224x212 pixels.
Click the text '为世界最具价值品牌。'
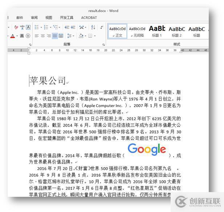click(x=51, y=162)
